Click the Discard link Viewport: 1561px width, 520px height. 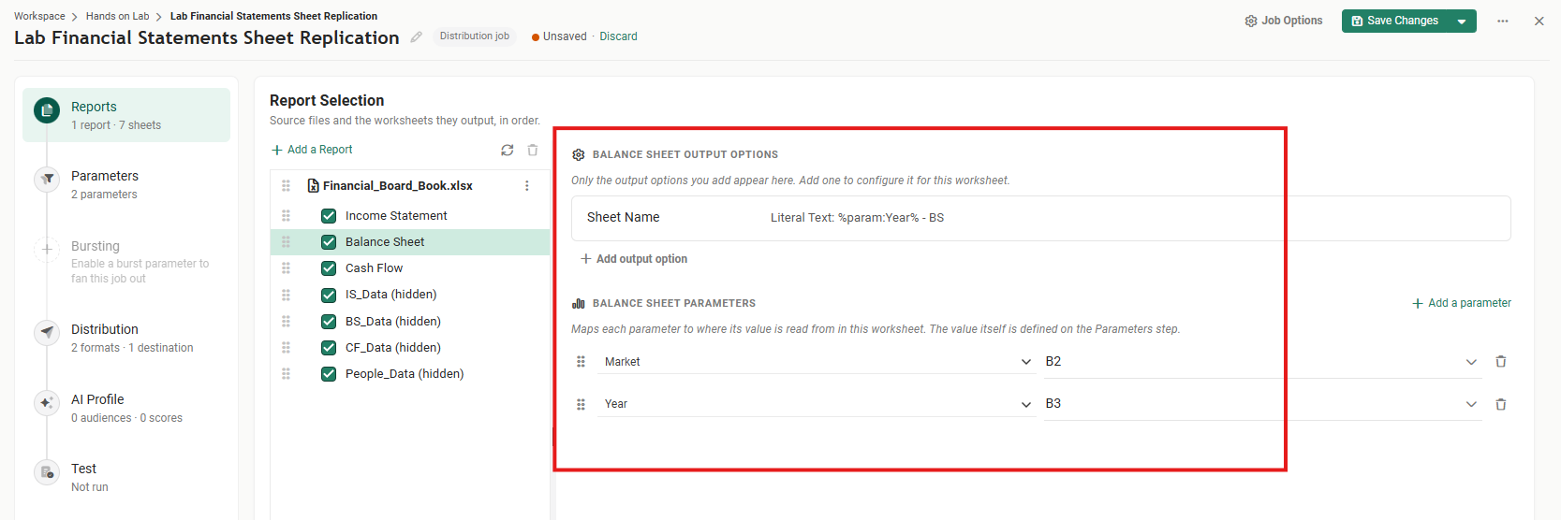(618, 36)
